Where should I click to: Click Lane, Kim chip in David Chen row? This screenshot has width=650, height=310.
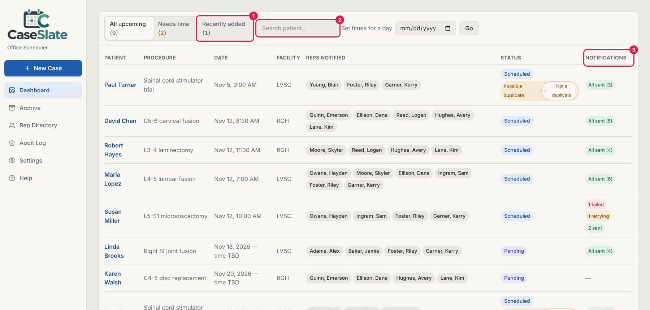[321, 127]
